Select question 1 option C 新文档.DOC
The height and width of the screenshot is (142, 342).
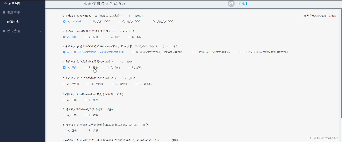[x=129, y=22]
